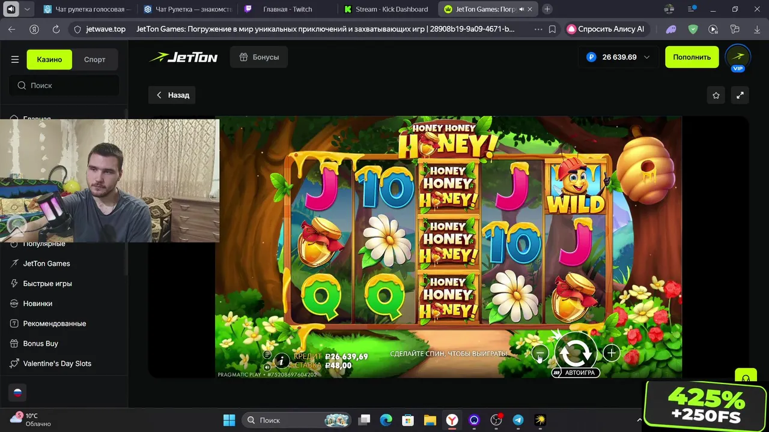This screenshot has height=432, width=769.
Task: Click the ruble currency icon
Action: (x=591, y=57)
